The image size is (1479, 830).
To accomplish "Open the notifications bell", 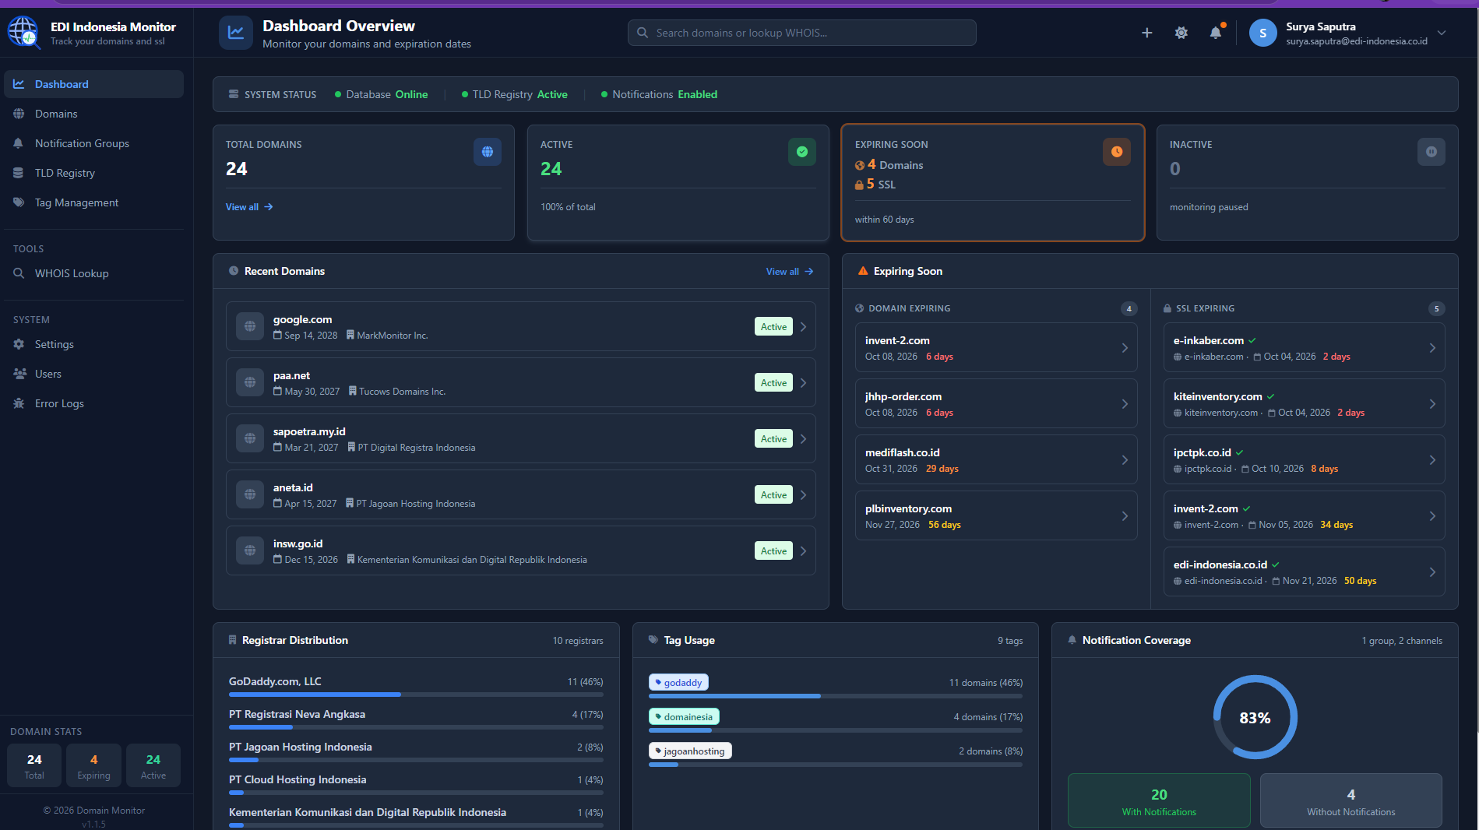I will [x=1216, y=33].
